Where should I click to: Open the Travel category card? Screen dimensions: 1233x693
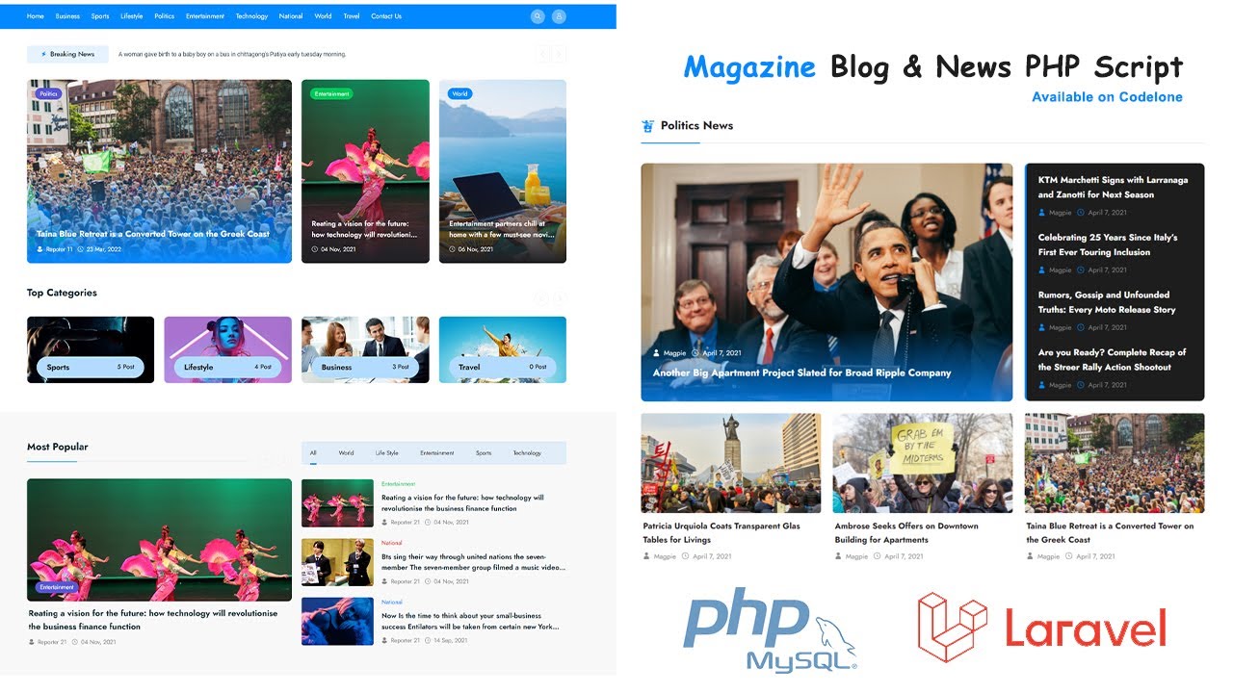pyautogui.click(x=503, y=349)
